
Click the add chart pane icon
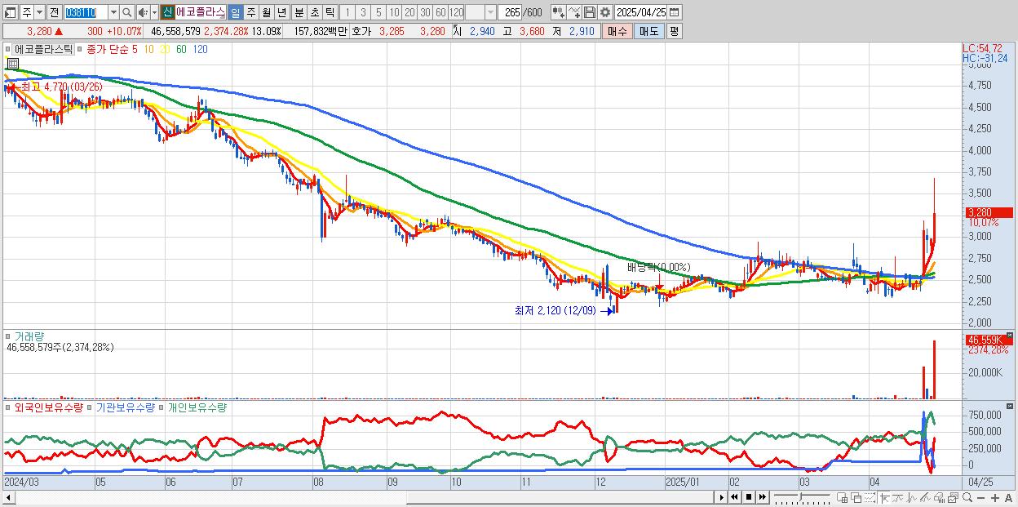(x=843, y=497)
